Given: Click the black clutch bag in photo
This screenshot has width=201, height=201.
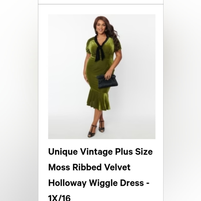Looking at the screenshot, I should click(x=107, y=81).
